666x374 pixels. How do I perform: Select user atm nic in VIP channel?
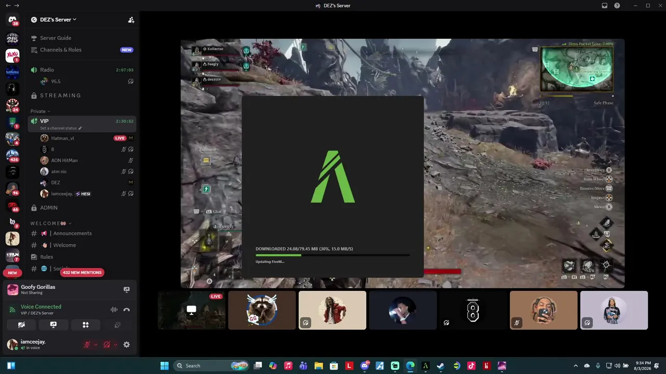86,171
